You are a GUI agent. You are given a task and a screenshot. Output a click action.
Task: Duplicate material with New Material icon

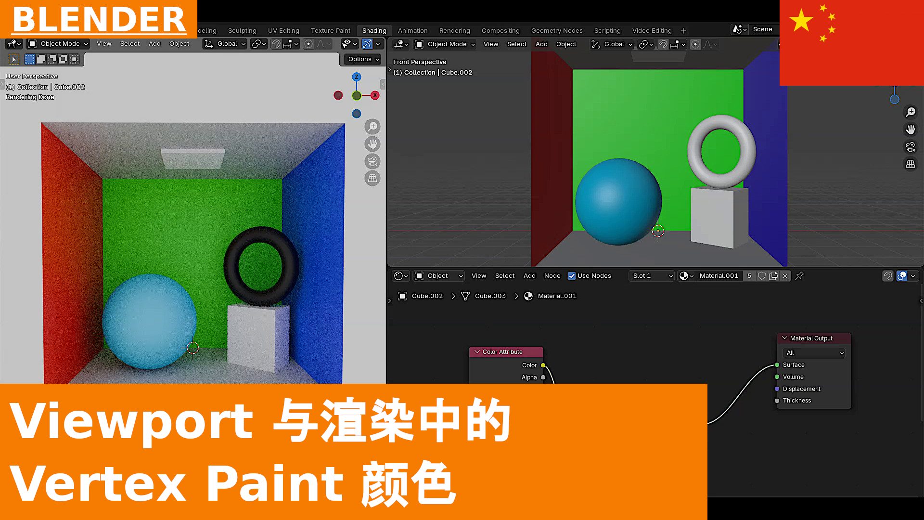click(x=773, y=276)
